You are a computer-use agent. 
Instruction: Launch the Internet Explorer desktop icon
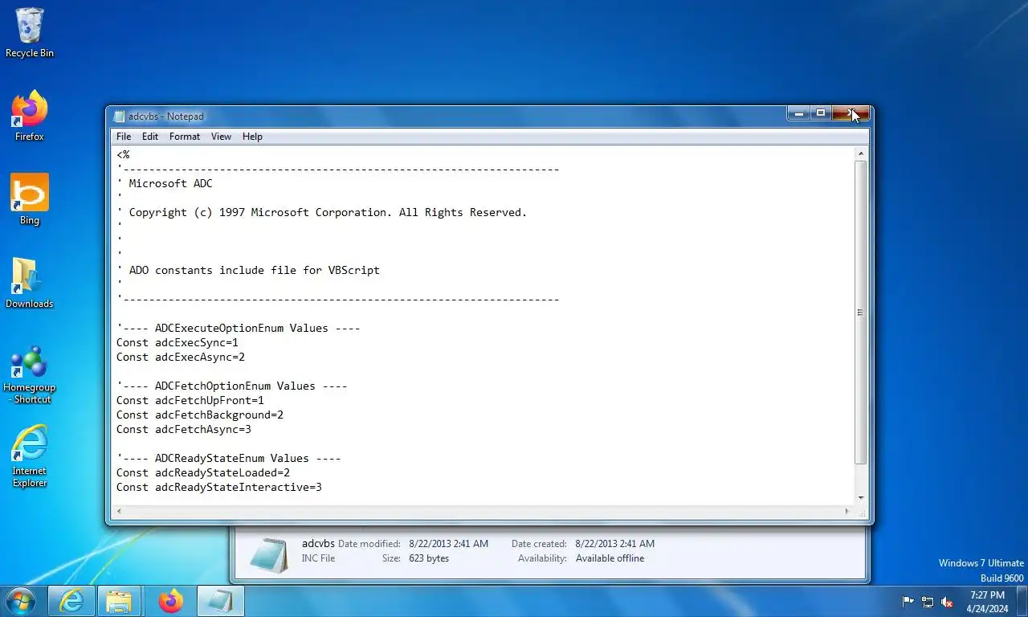tap(30, 456)
